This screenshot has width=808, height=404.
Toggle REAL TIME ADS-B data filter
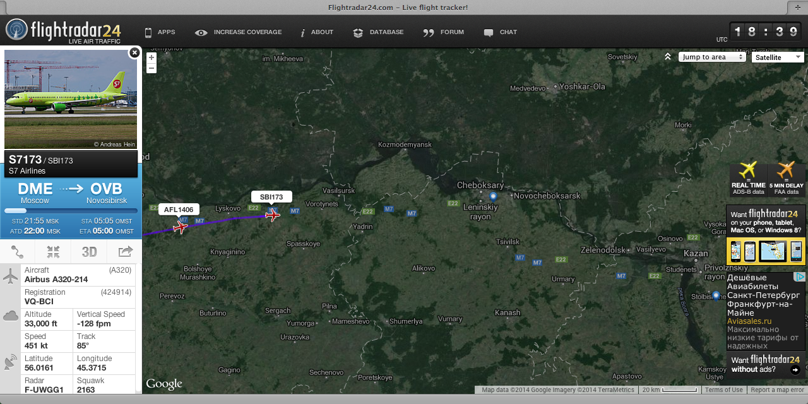(749, 179)
